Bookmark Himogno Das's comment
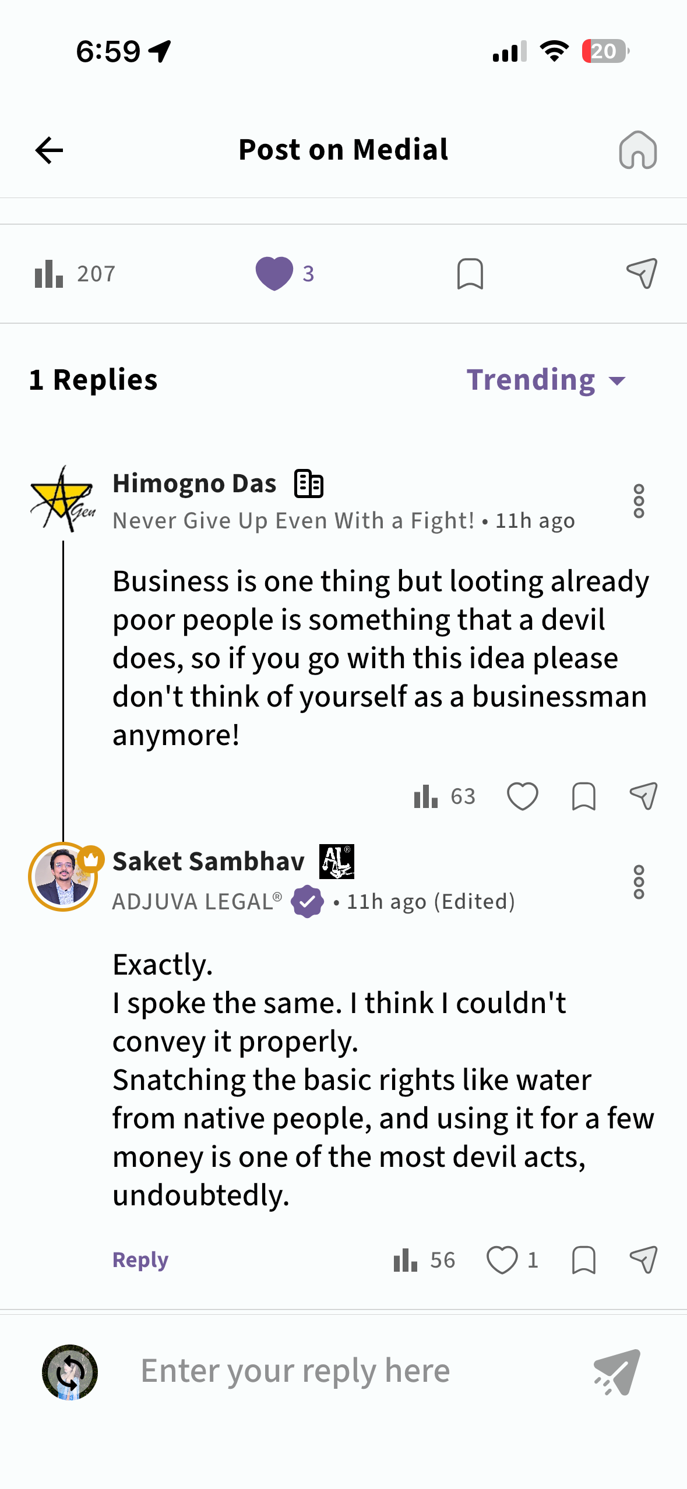 tap(583, 796)
